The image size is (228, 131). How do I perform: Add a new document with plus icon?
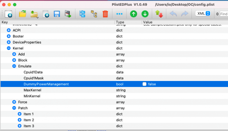tap(46, 14)
